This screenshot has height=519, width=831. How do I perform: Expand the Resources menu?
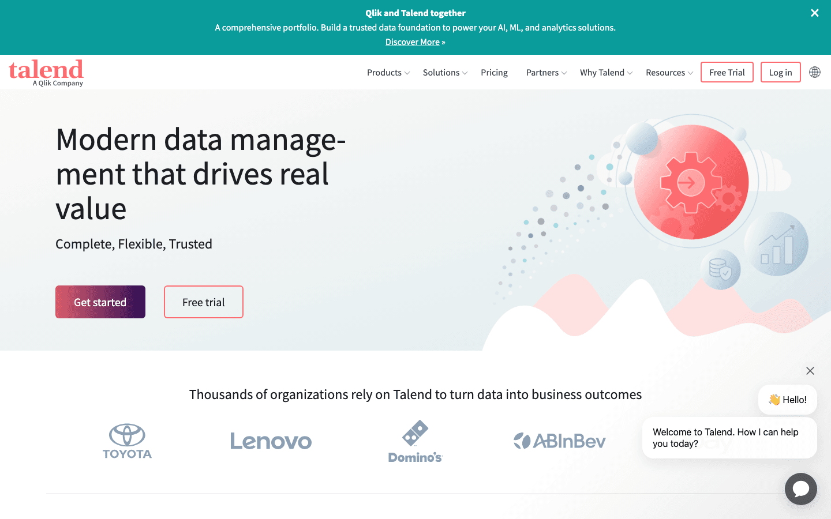coord(669,73)
